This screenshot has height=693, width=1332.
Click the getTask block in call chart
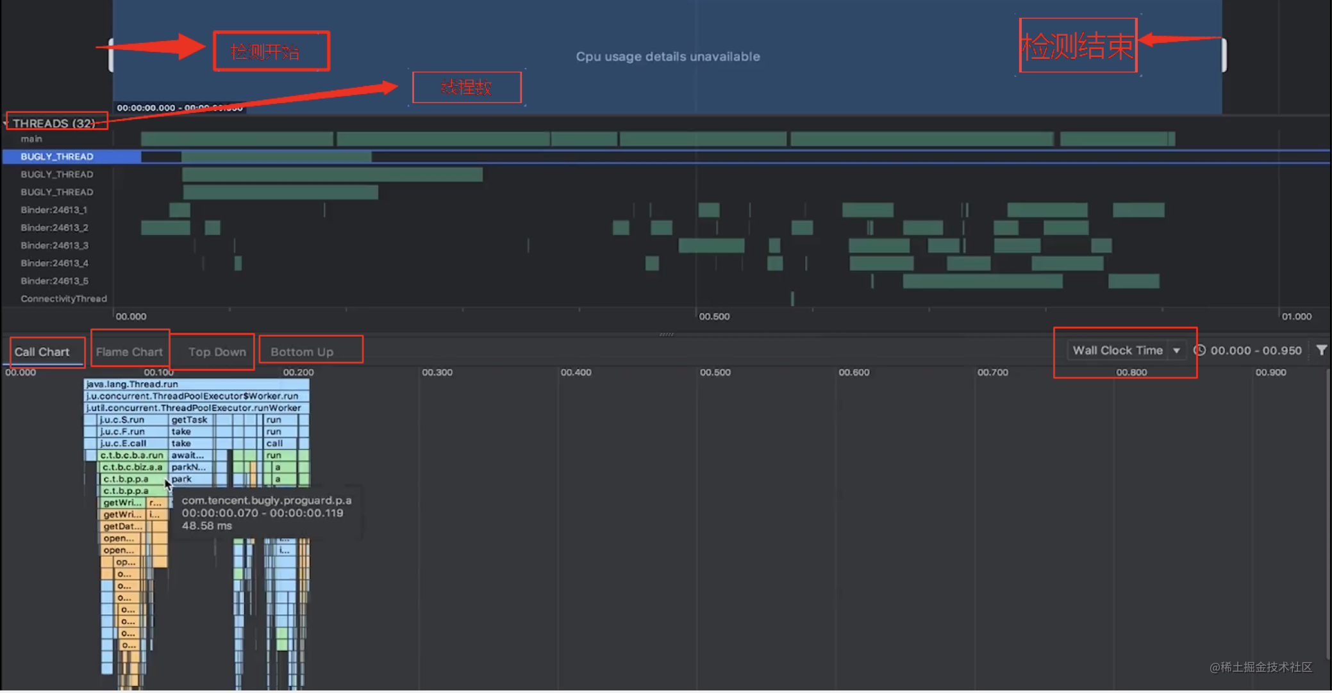[190, 420]
